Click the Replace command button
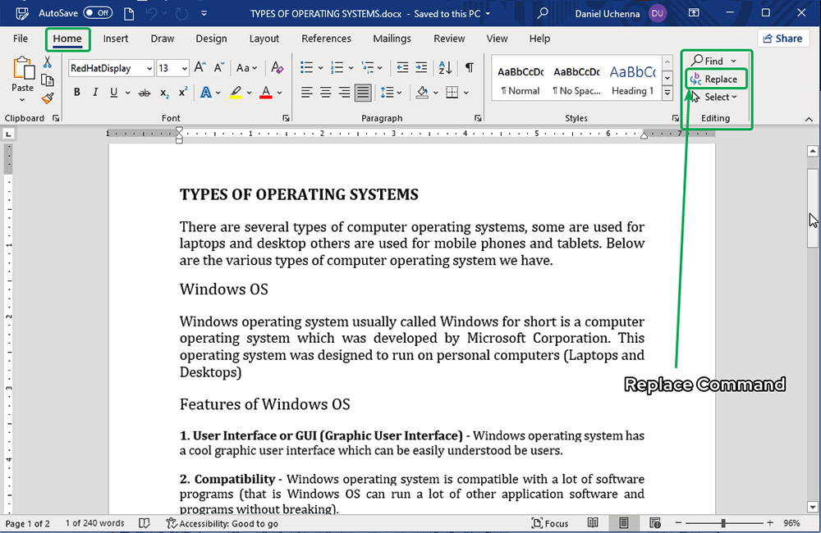 715,79
